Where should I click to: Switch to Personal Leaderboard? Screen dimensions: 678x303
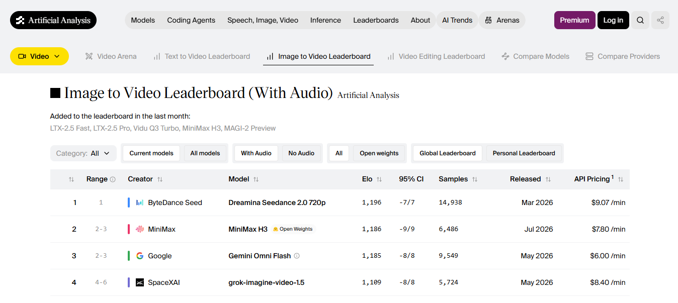coord(524,153)
